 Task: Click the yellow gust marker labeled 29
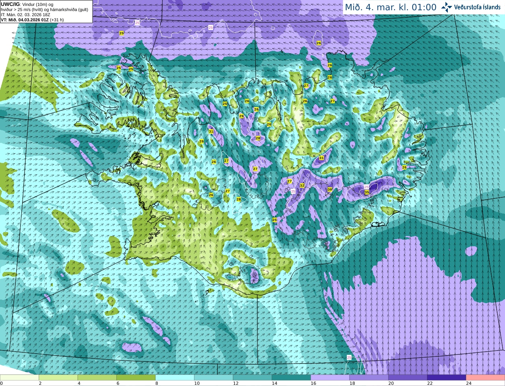[x=241, y=116]
